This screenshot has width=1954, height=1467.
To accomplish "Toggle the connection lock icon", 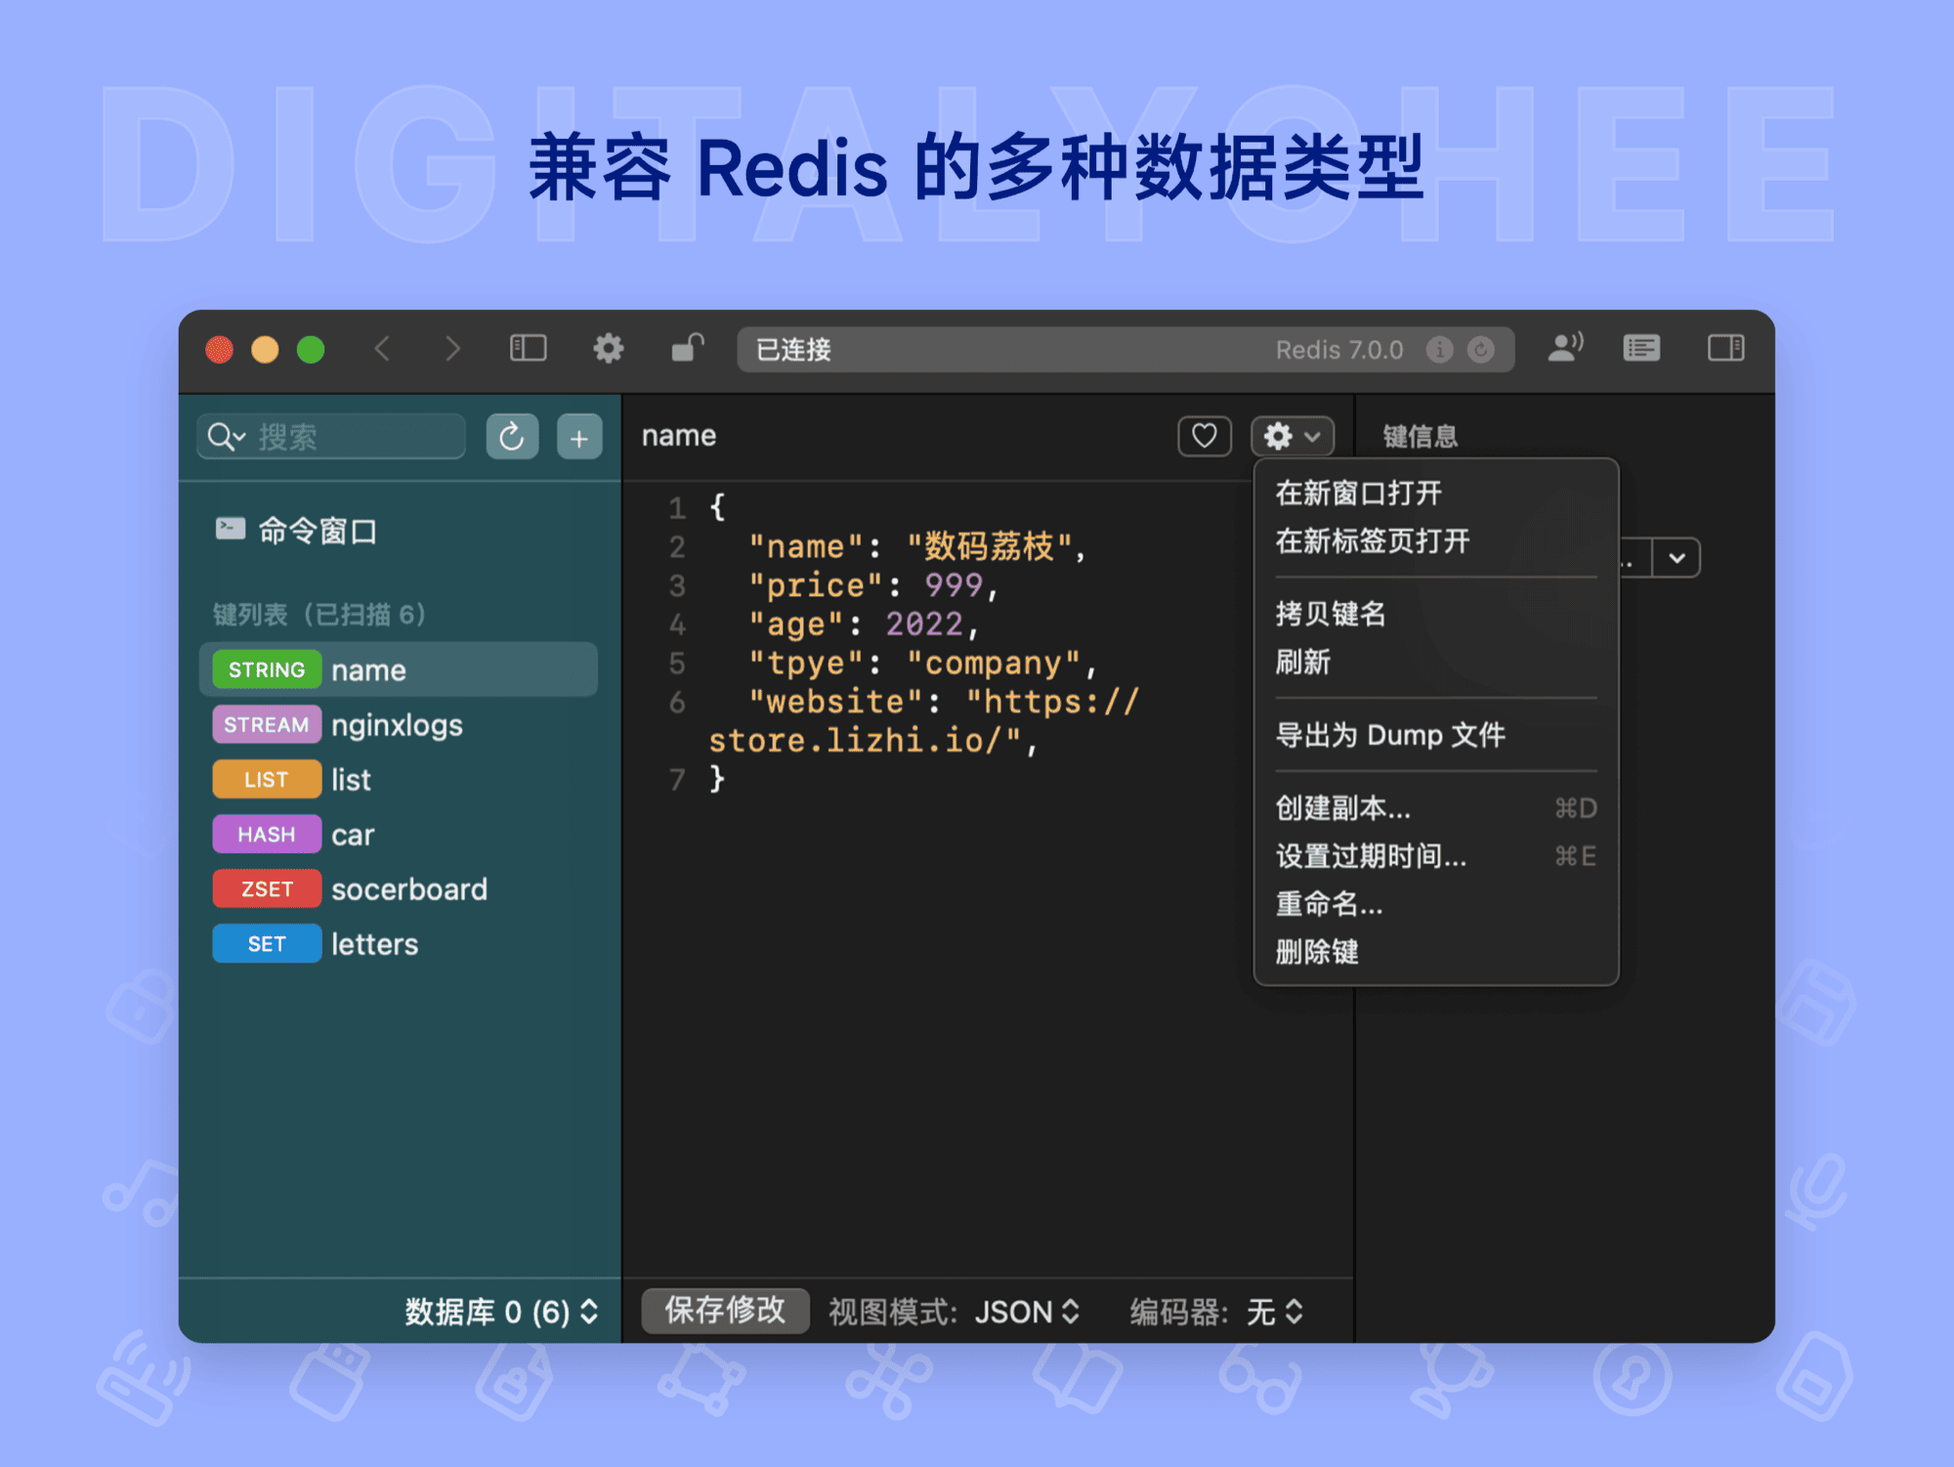I will click(686, 349).
